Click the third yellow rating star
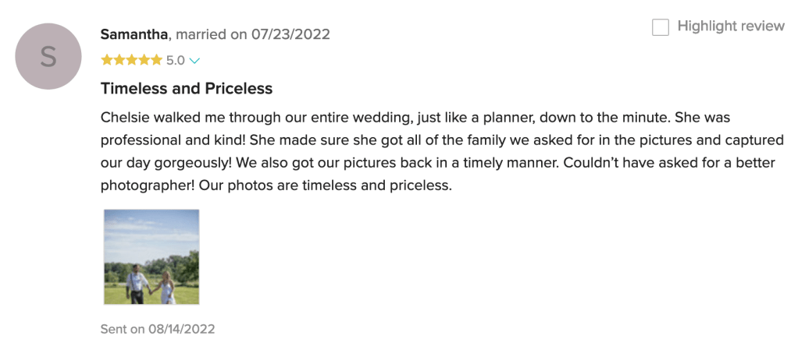798x364 pixels. (131, 60)
